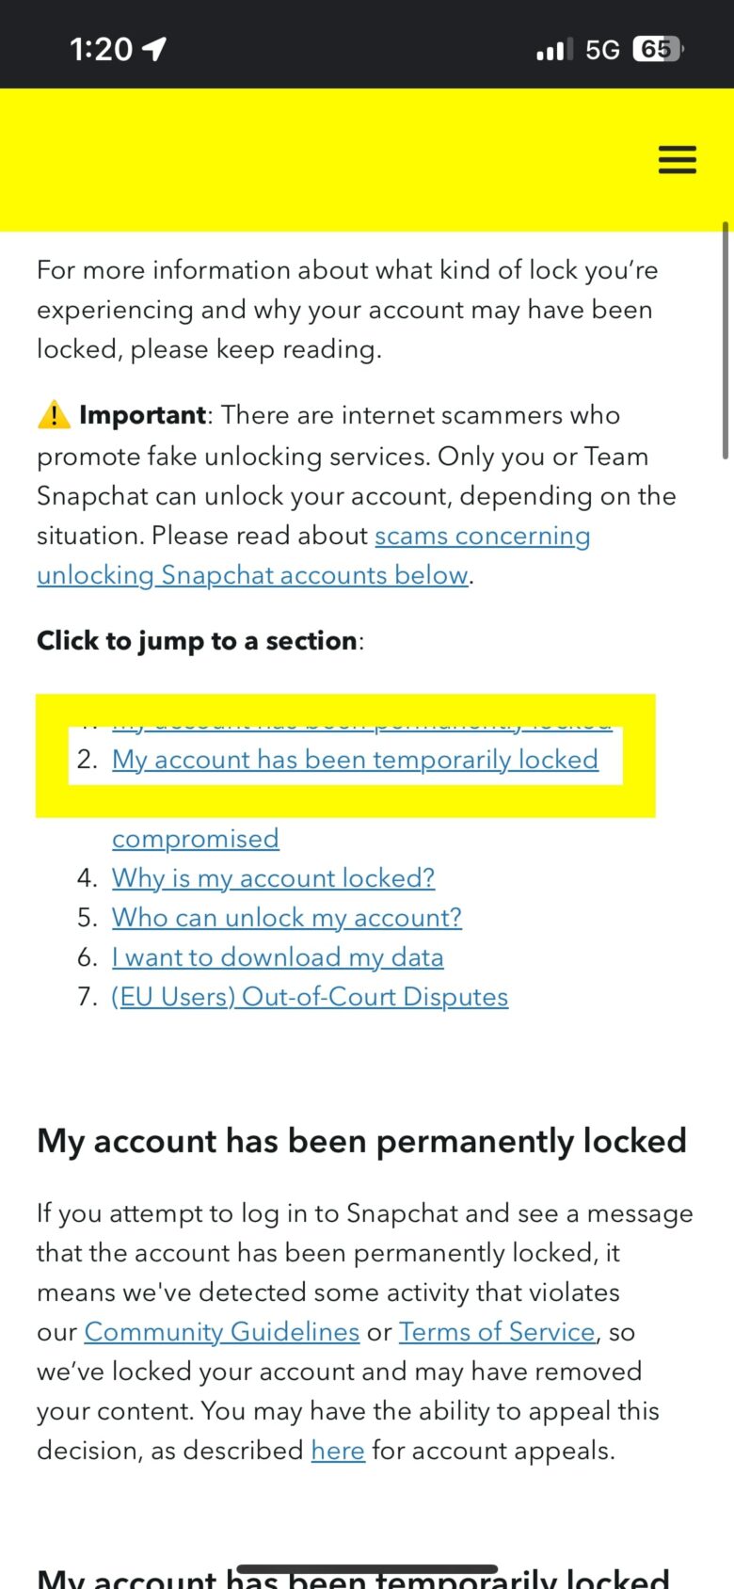This screenshot has height=1589, width=734.
Task: Open 'Who can unlock my account?' link
Action: point(286,917)
